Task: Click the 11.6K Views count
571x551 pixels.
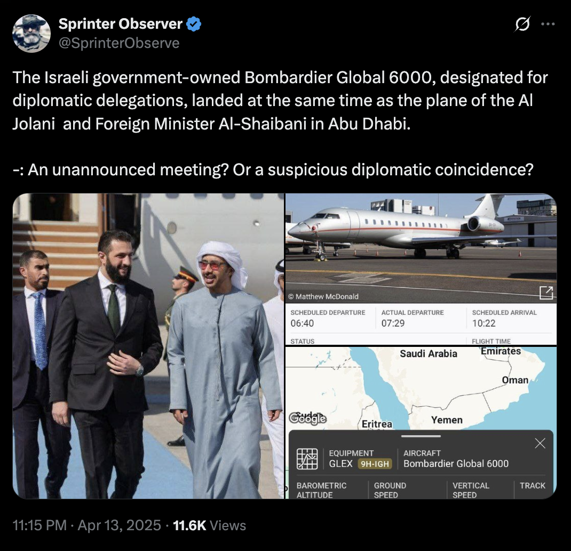Action: tap(209, 525)
